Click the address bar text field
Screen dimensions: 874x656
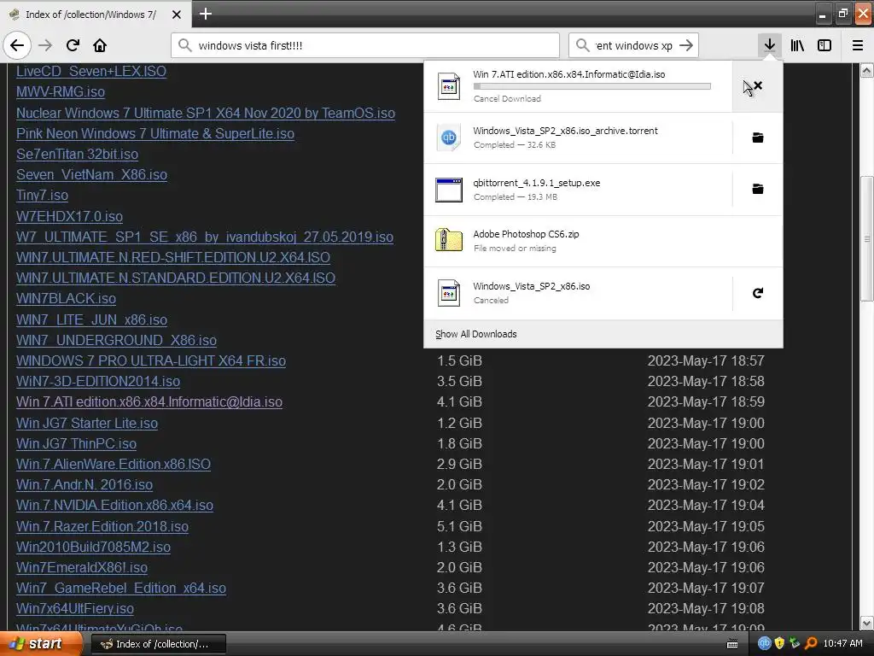tap(365, 45)
